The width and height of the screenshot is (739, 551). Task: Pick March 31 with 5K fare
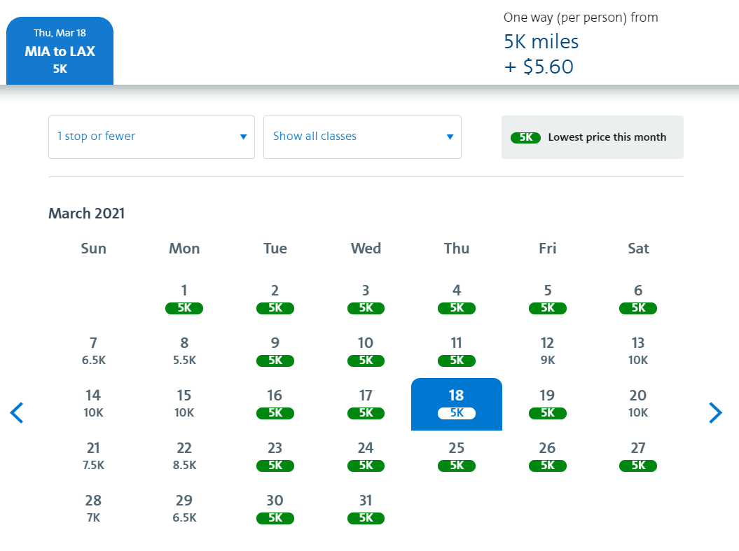(x=366, y=508)
